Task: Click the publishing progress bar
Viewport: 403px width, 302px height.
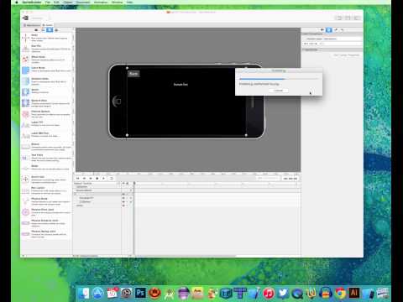Action: coord(279,79)
